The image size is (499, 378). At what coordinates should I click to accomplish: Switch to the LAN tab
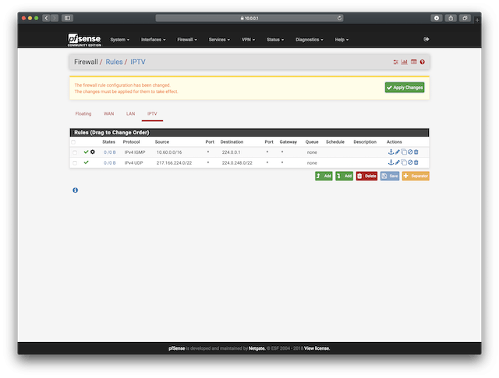[130, 114]
